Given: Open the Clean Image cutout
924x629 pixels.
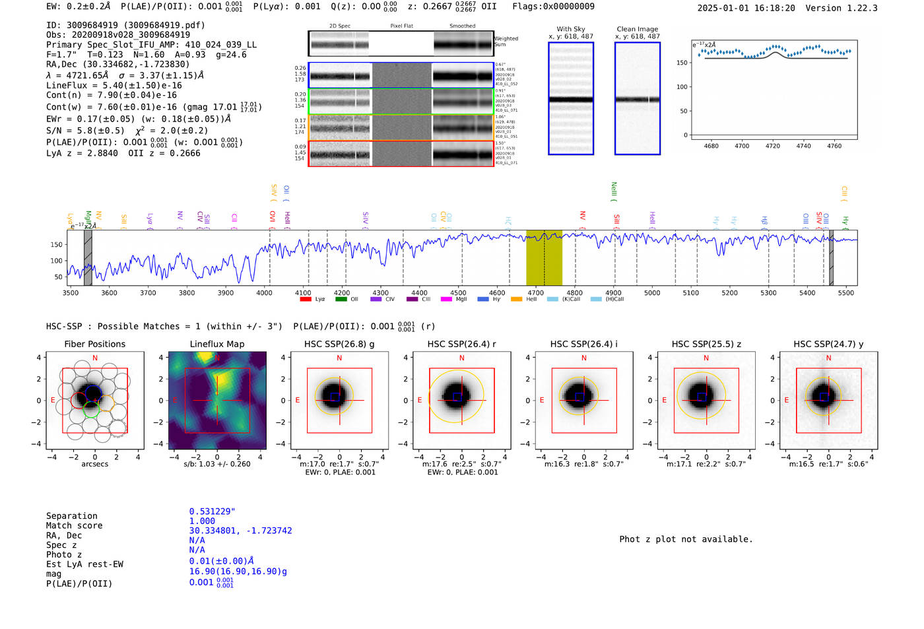Looking at the screenshot, I should click(x=638, y=98).
